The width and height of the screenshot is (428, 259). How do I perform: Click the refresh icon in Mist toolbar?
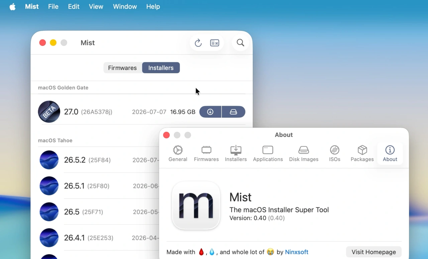tap(198, 43)
